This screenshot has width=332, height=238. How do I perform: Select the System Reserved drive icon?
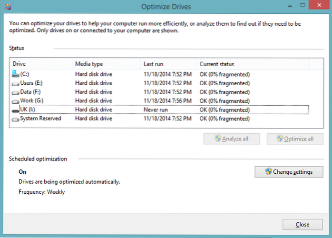[15, 119]
